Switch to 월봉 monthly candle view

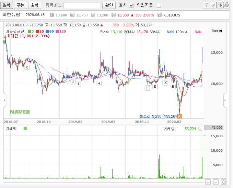pyautogui.click(x=34, y=5)
